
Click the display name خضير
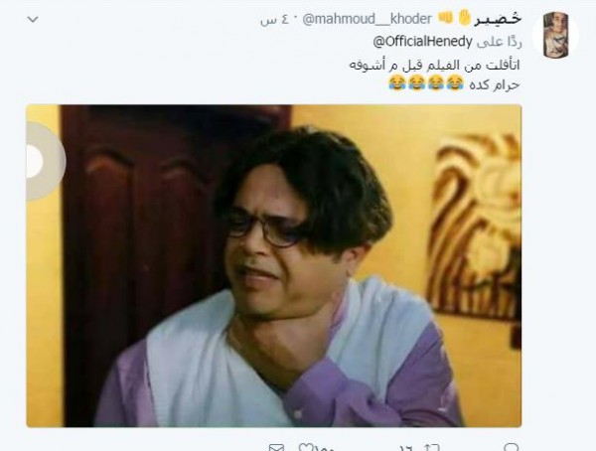498,18
